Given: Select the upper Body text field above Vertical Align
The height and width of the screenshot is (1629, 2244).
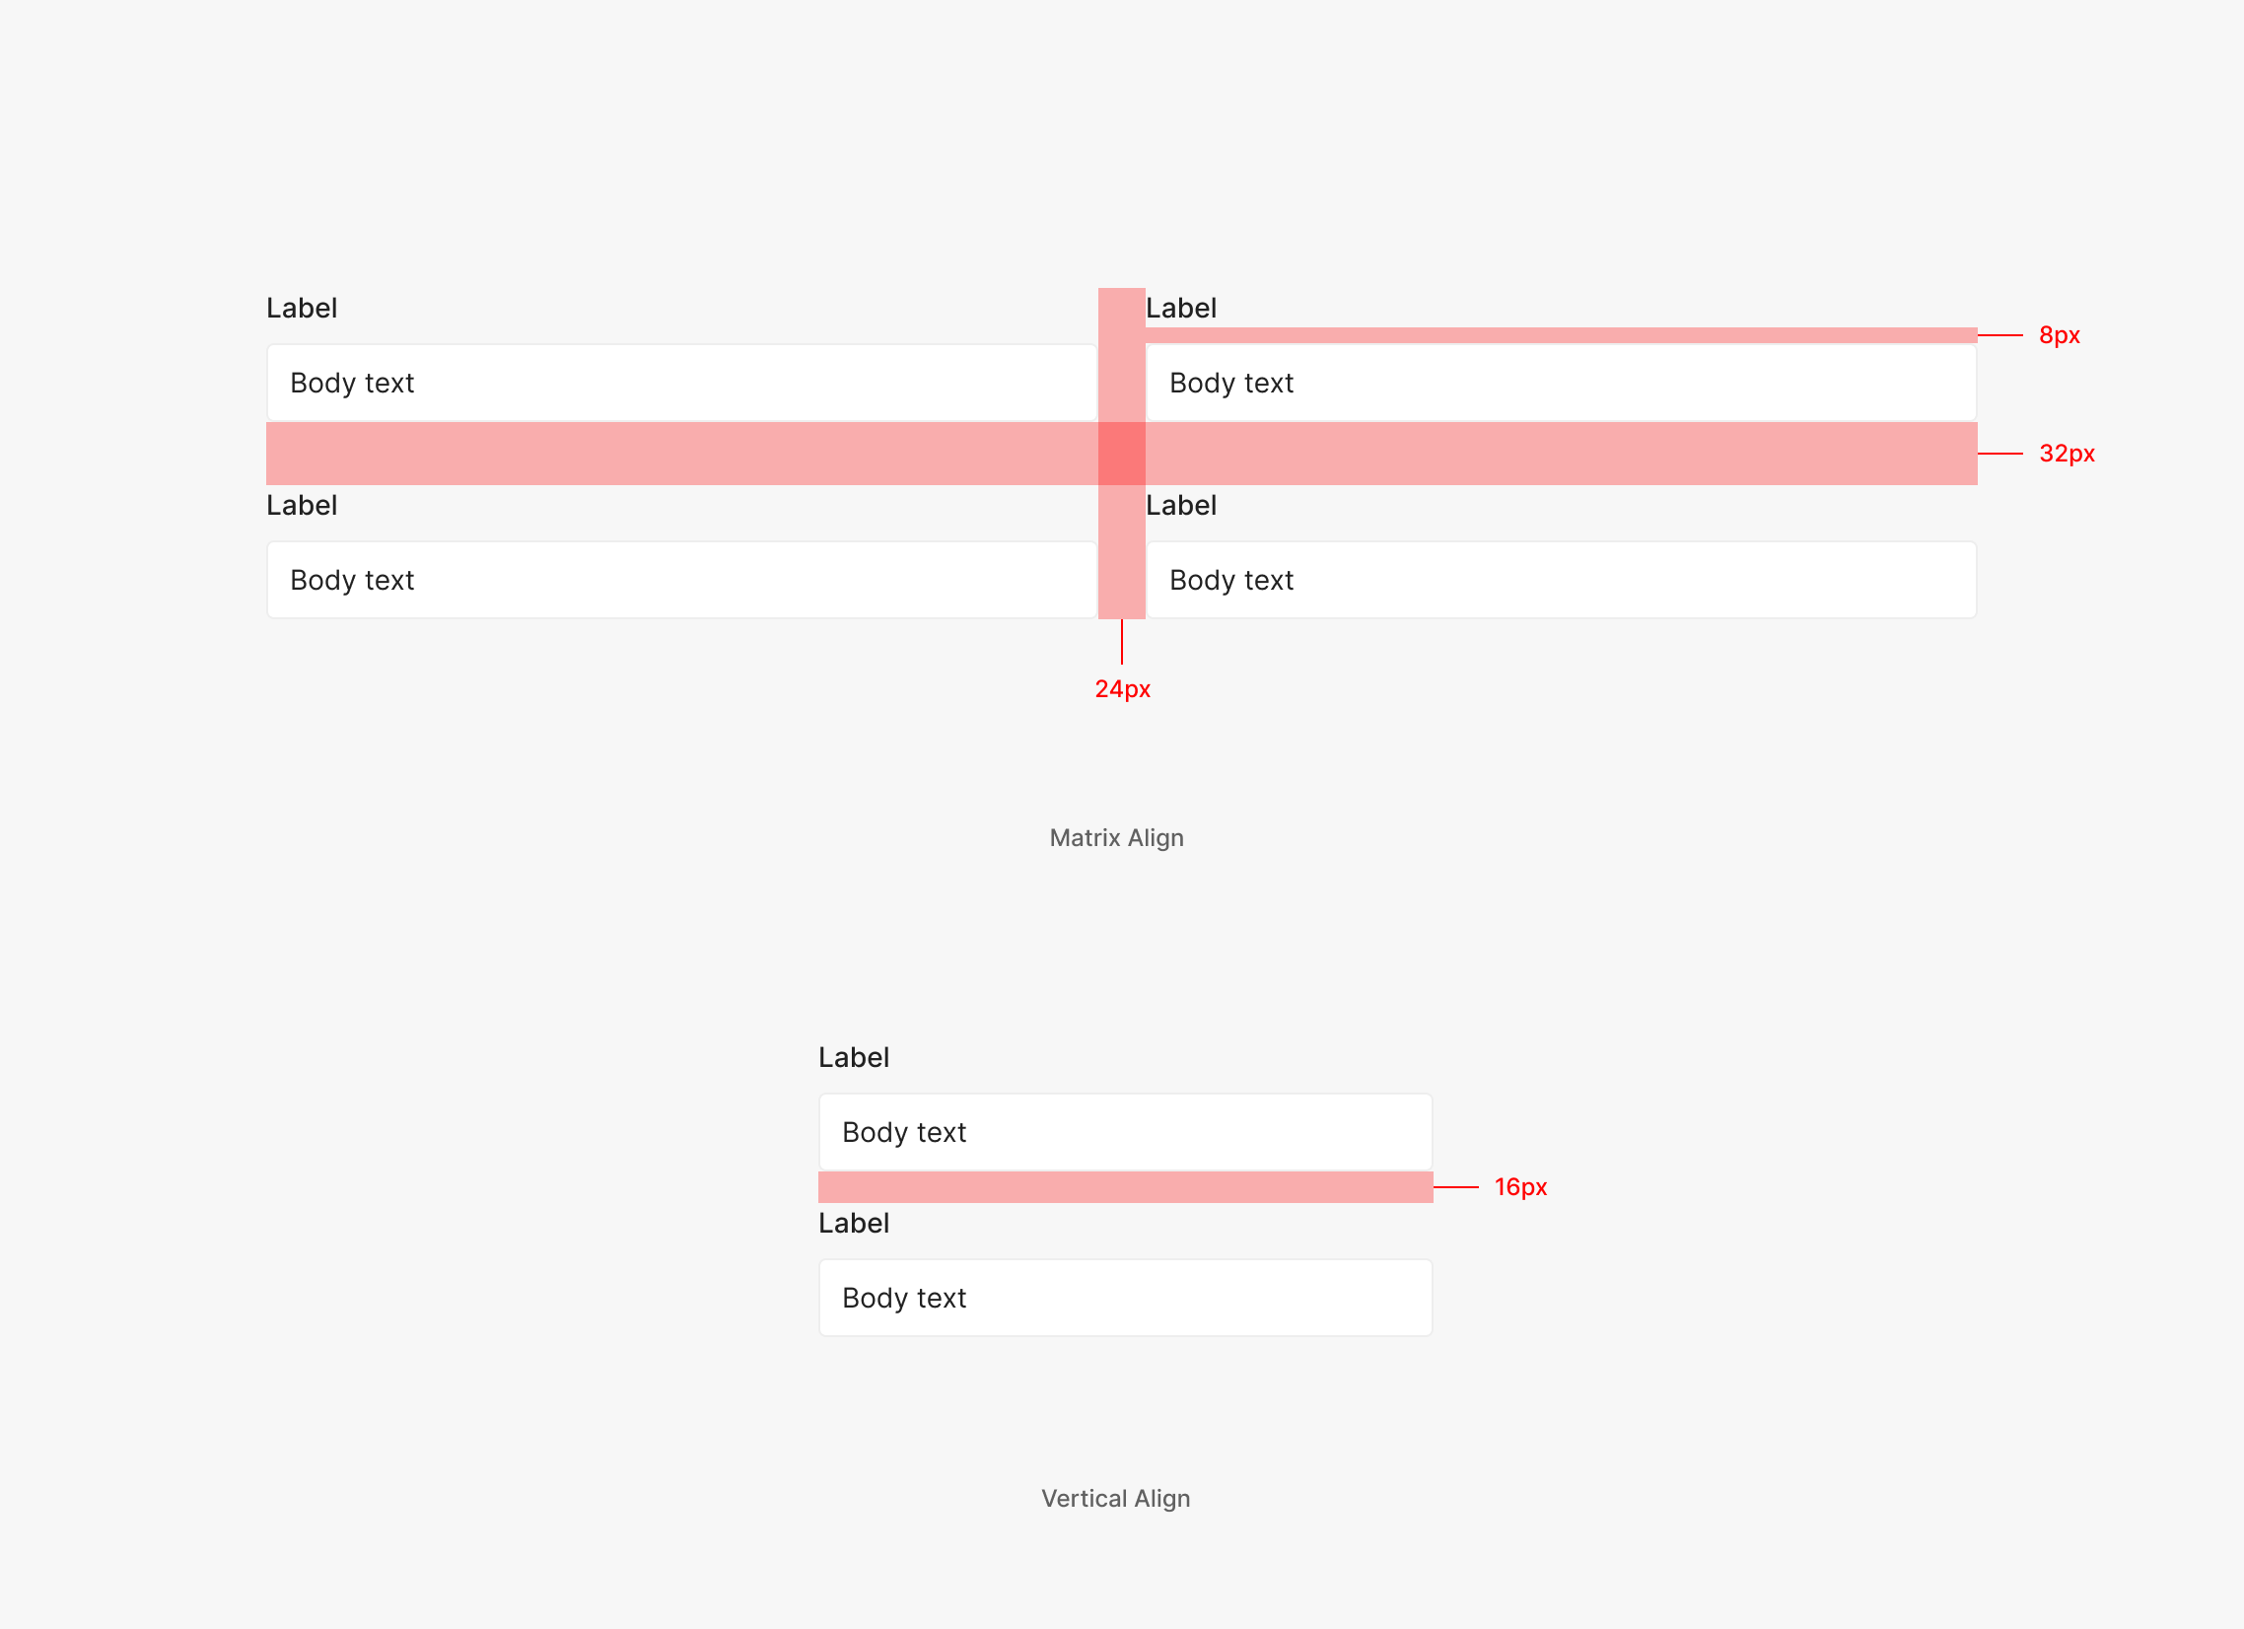Looking at the screenshot, I should point(1125,1132).
